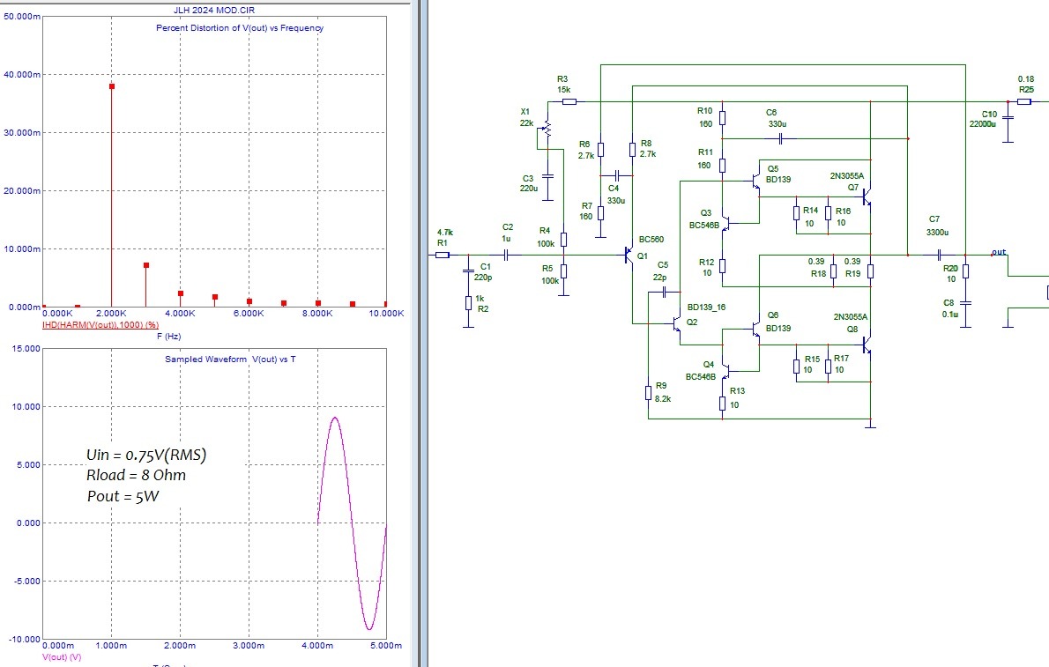The width and height of the screenshot is (1049, 667).
Task: Click the Q4 BC546B transistor symbol
Action: point(725,371)
